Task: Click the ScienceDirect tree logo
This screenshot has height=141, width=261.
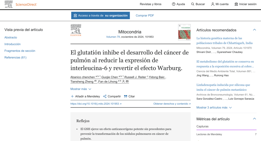Action: pyautogui.click(x=8, y=4)
